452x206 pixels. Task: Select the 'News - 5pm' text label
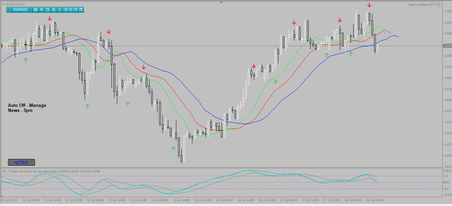20,110
